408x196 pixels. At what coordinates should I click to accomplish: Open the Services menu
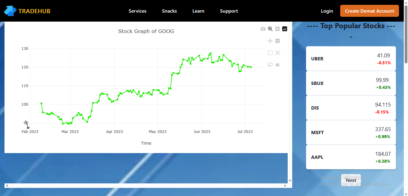click(x=137, y=11)
